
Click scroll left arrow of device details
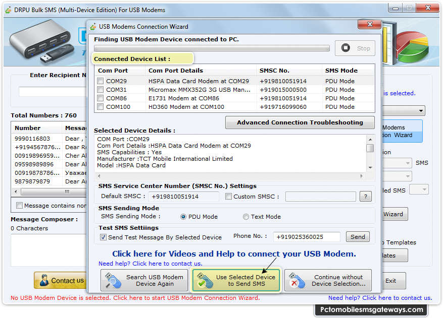pyautogui.click(x=99, y=176)
